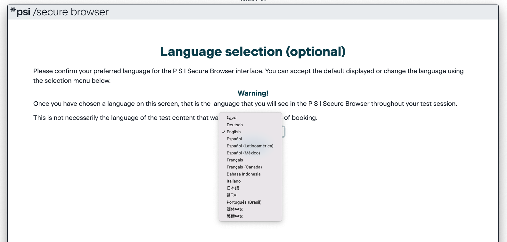Choose Deutsch in the language menu
The image size is (507, 242).
click(x=235, y=125)
